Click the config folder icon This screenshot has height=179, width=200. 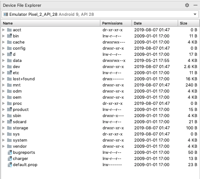(9, 48)
